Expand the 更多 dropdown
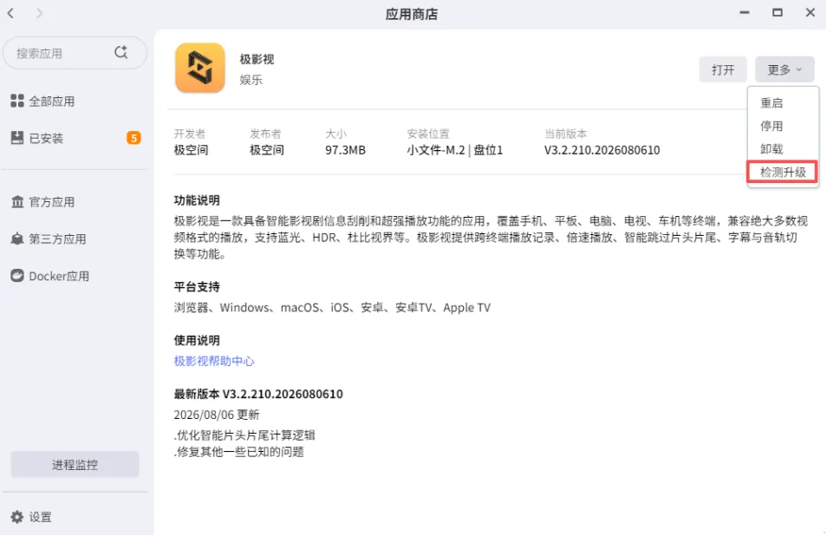This screenshot has width=827, height=536. point(785,69)
